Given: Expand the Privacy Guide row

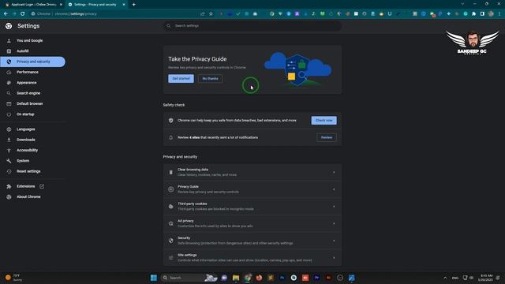Looking at the screenshot, I should [252, 189].
